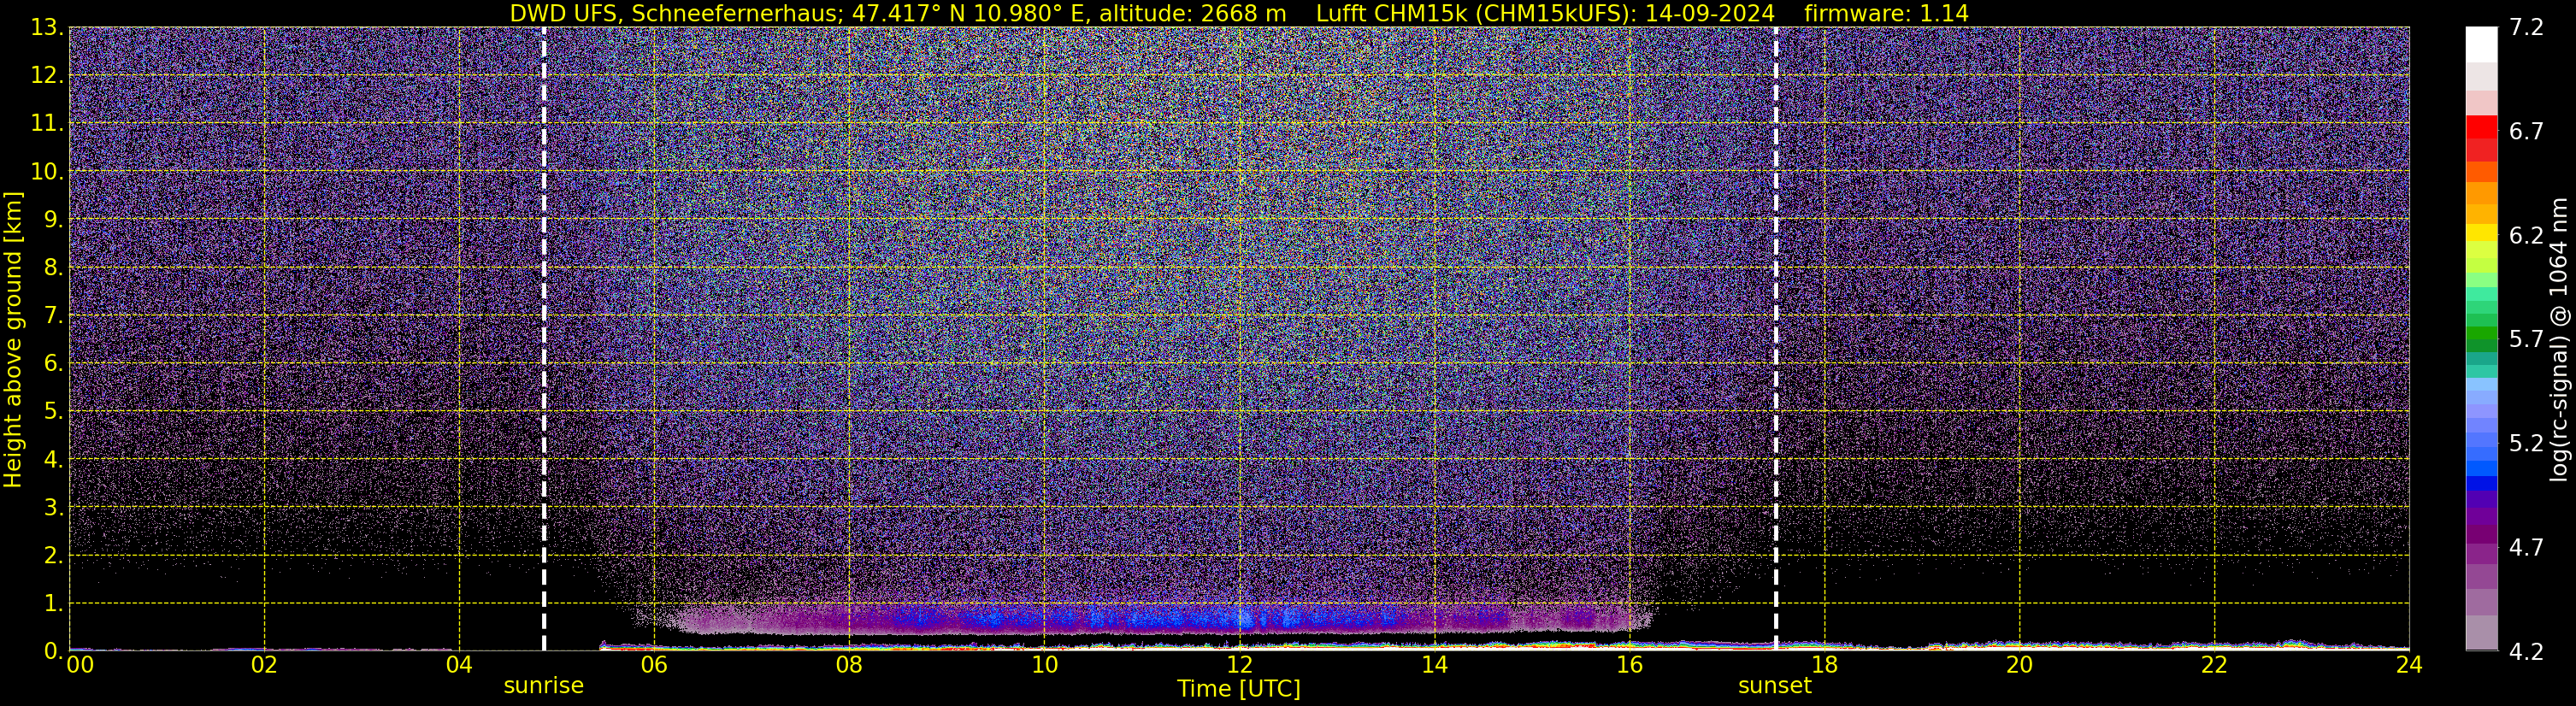The height and width of the screenshot is (706, 2576).
Task: Click the colorbar value label "7.2"
Action: coord(2526,28)
